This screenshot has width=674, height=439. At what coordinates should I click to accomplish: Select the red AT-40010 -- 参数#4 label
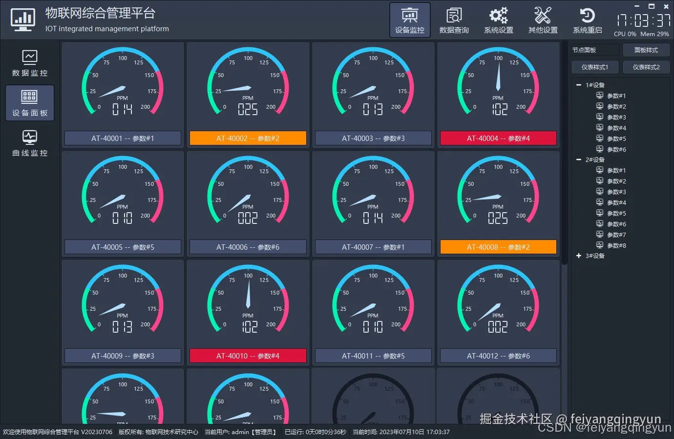pyautogui.click(x=248, y=356)
